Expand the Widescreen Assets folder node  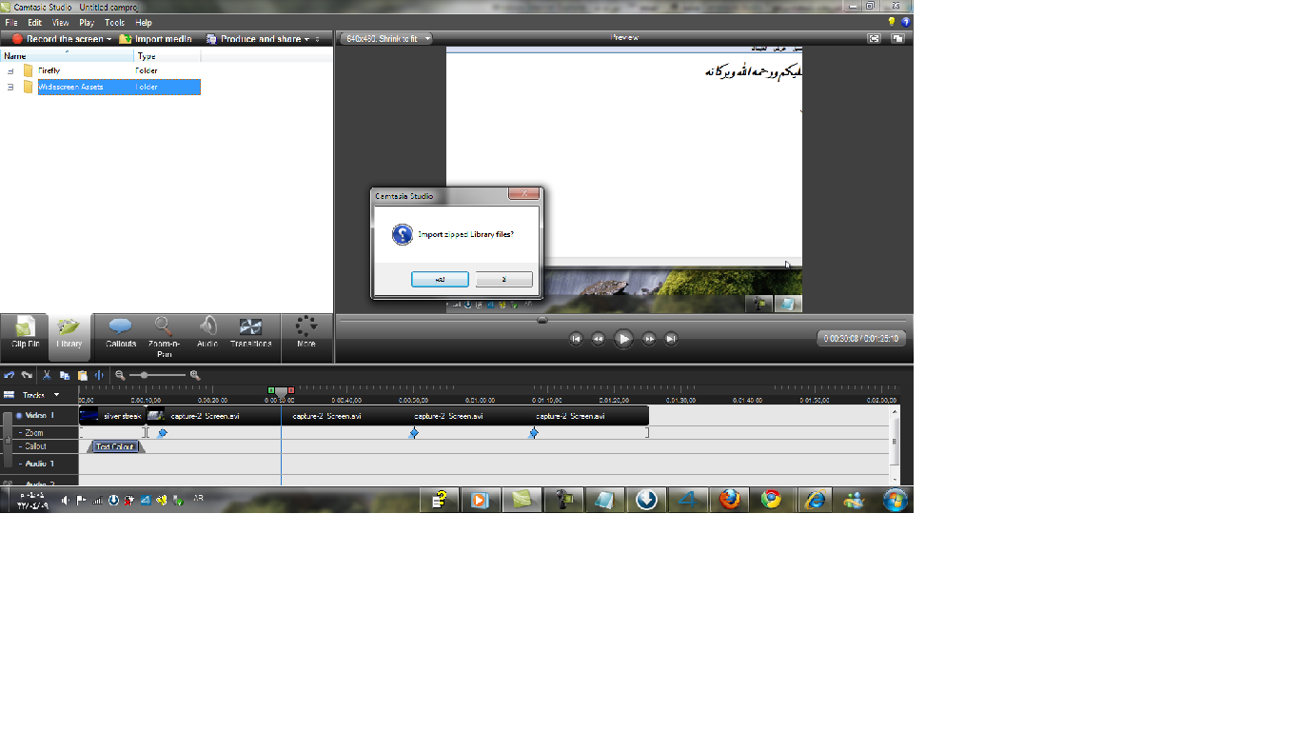pos(10,88)
